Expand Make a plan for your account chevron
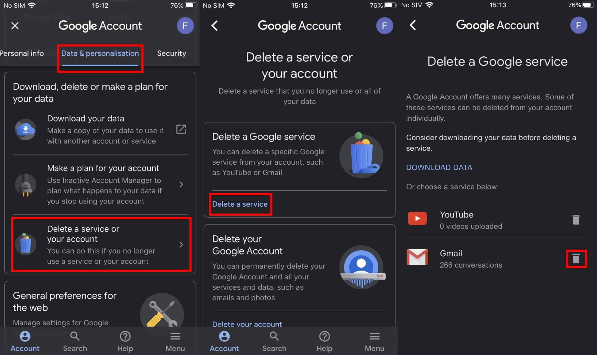The width and height of the screenshot is (597, 355). [181, 184]
